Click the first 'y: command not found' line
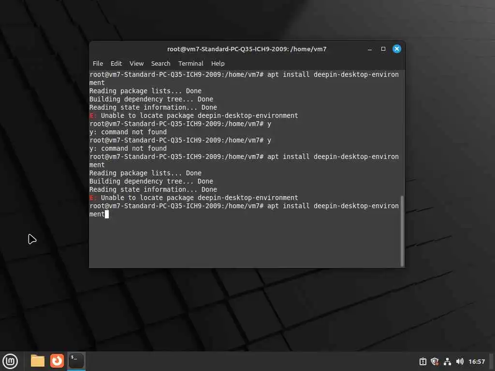This screenshot has width=495, height=371. point(128,132)
